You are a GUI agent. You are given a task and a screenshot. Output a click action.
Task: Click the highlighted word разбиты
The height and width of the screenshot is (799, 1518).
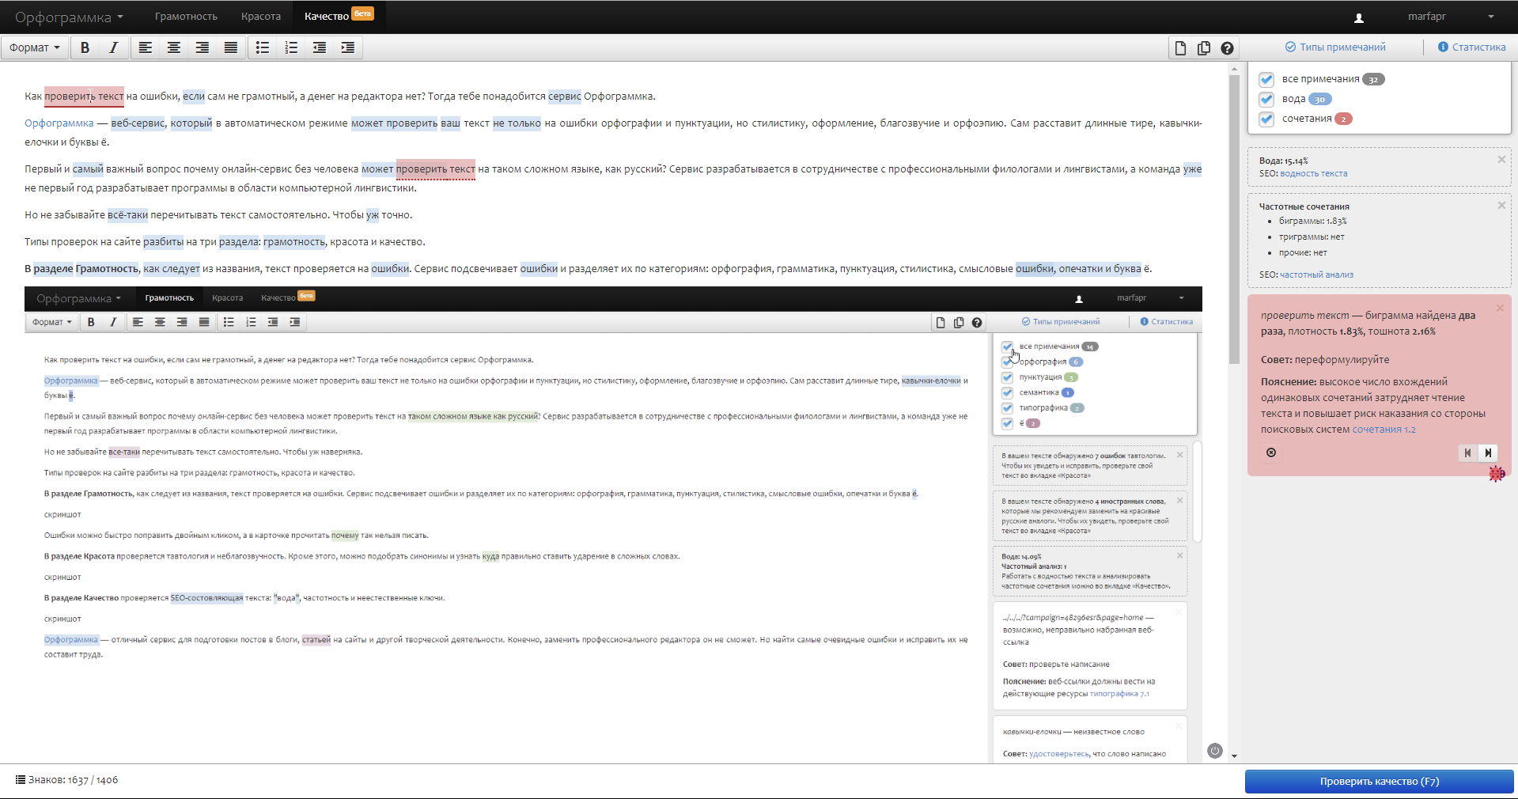pyautogui.click(x=164, y=242)
